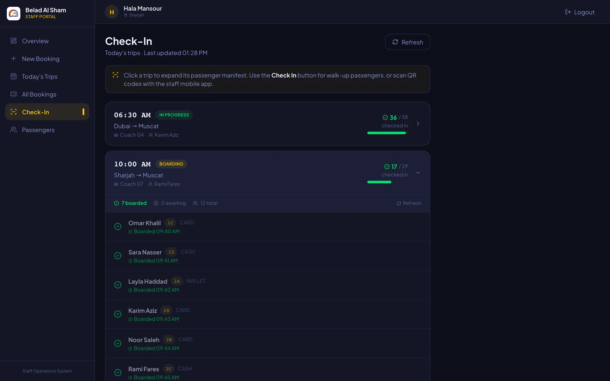
Task: Refresh the manifest of the Sharjah trip
Action: 409,203
